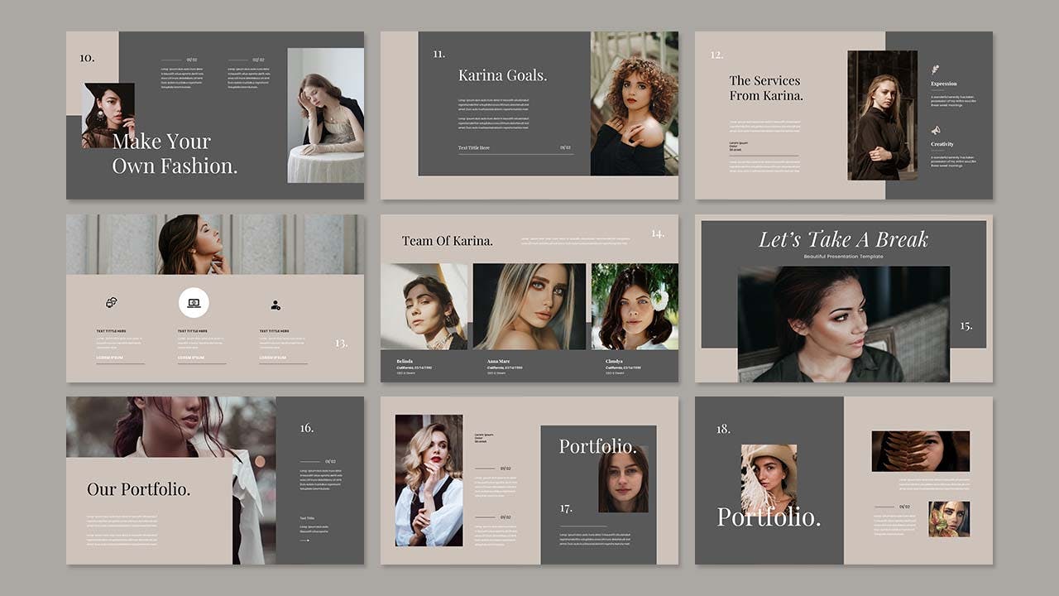The image size is (1059, 596).
Task: Select 'The Services From Karina.' heading
Action: pyautogui.click(x=765, y=88)
